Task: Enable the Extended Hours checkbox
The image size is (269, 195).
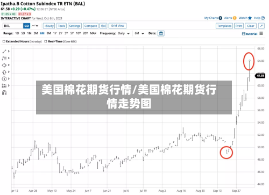Action: click(4, 41)
